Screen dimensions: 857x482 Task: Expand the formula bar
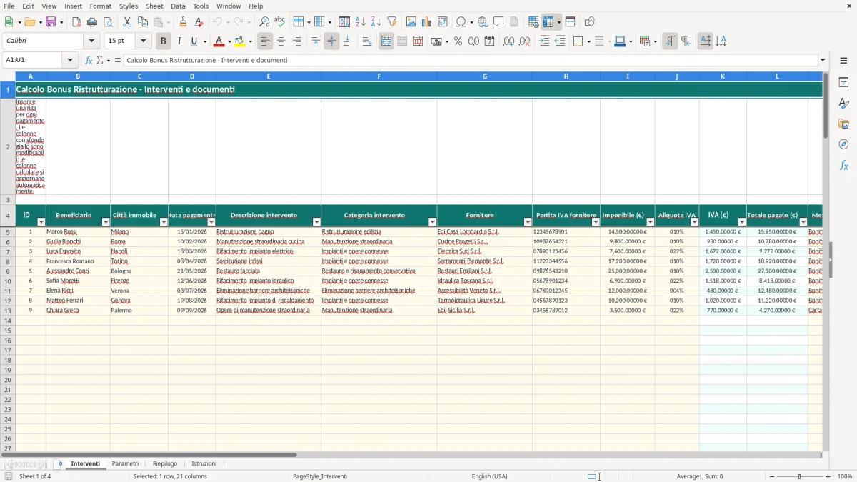[x=823, y=60]
